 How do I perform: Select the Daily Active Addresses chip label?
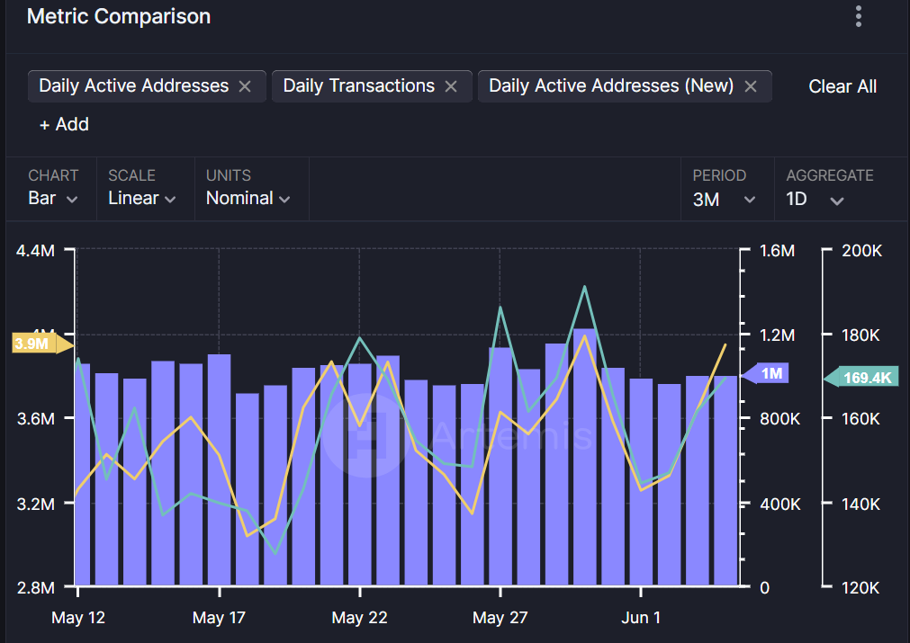pyautogui.click(x=134, y=86)
